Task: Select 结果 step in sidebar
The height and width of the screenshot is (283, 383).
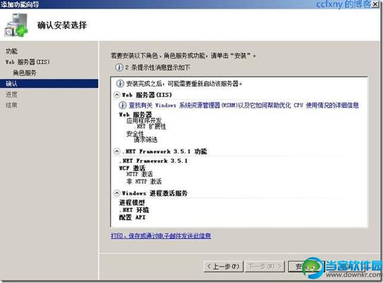Action: pyautogui.click(x=11, y=105)
